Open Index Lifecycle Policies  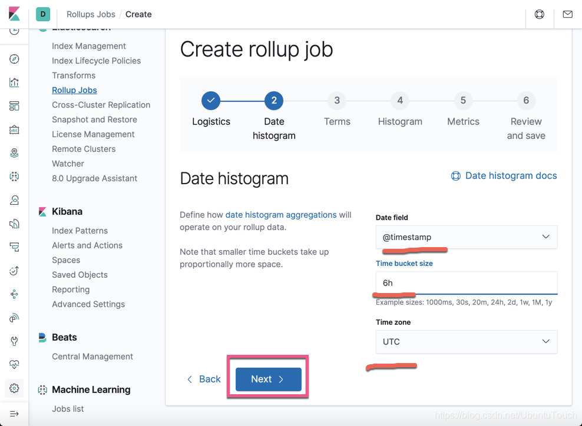tap(96, 61)
